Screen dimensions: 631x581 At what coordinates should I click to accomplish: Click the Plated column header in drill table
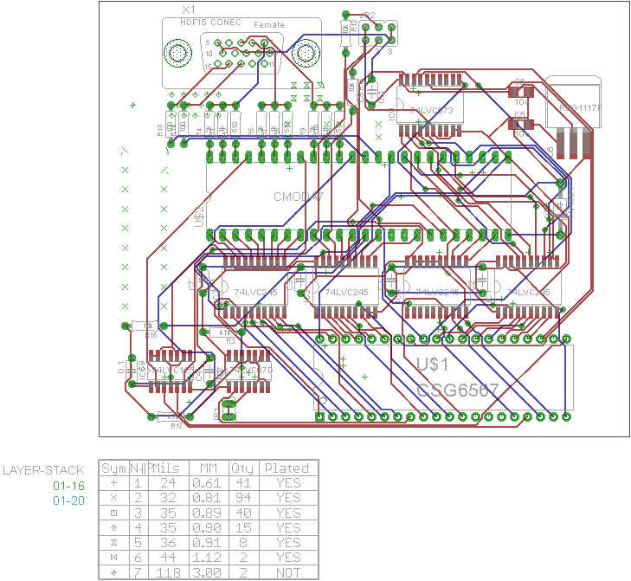point(287,468)
